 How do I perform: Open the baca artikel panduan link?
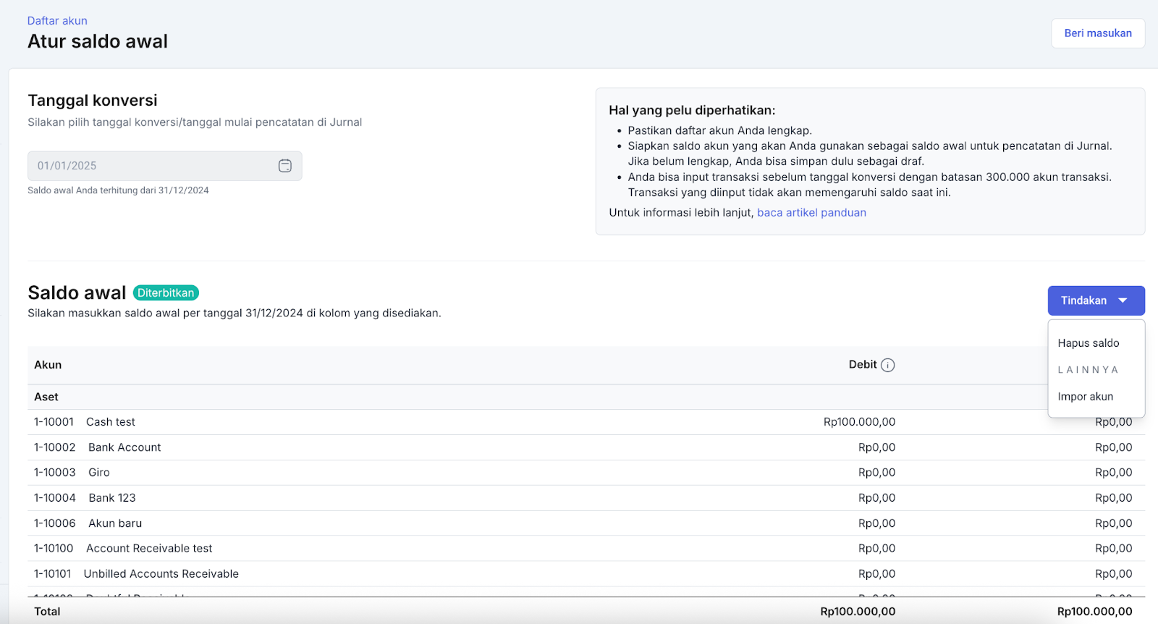(x=811, y=213)
